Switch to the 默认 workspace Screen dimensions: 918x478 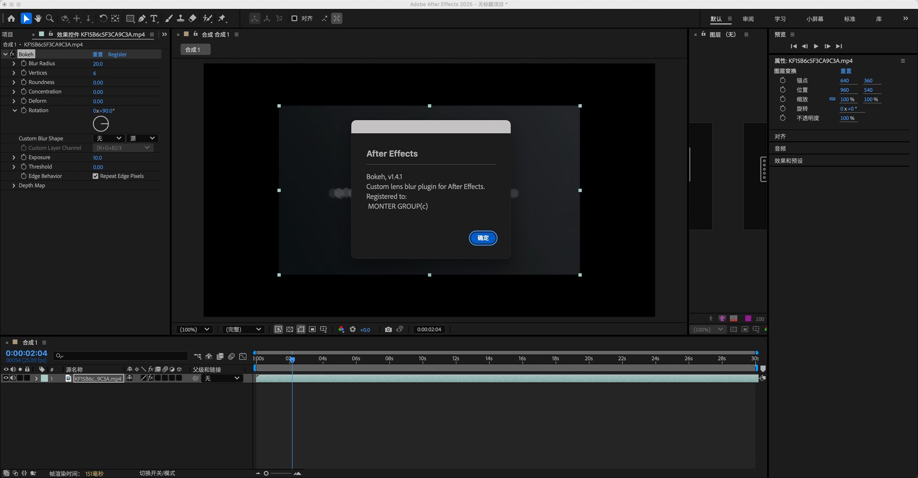[x=716, y=19]
